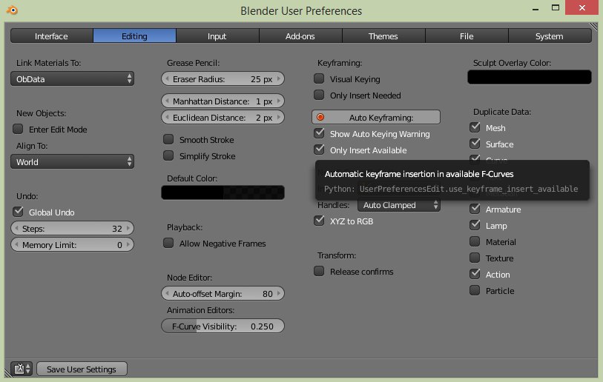Open the Align To World dropdown
This screenshot has width=603, height=382.
click(x=72, y=161)
